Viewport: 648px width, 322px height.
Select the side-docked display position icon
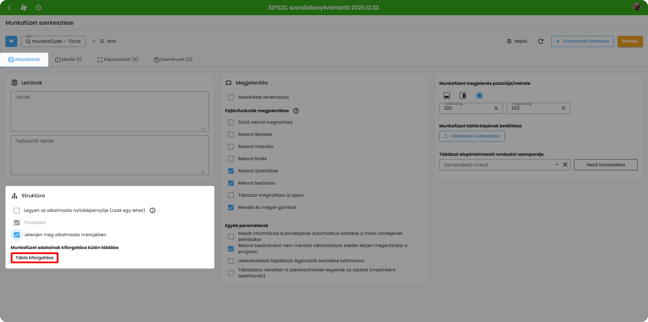463,96
